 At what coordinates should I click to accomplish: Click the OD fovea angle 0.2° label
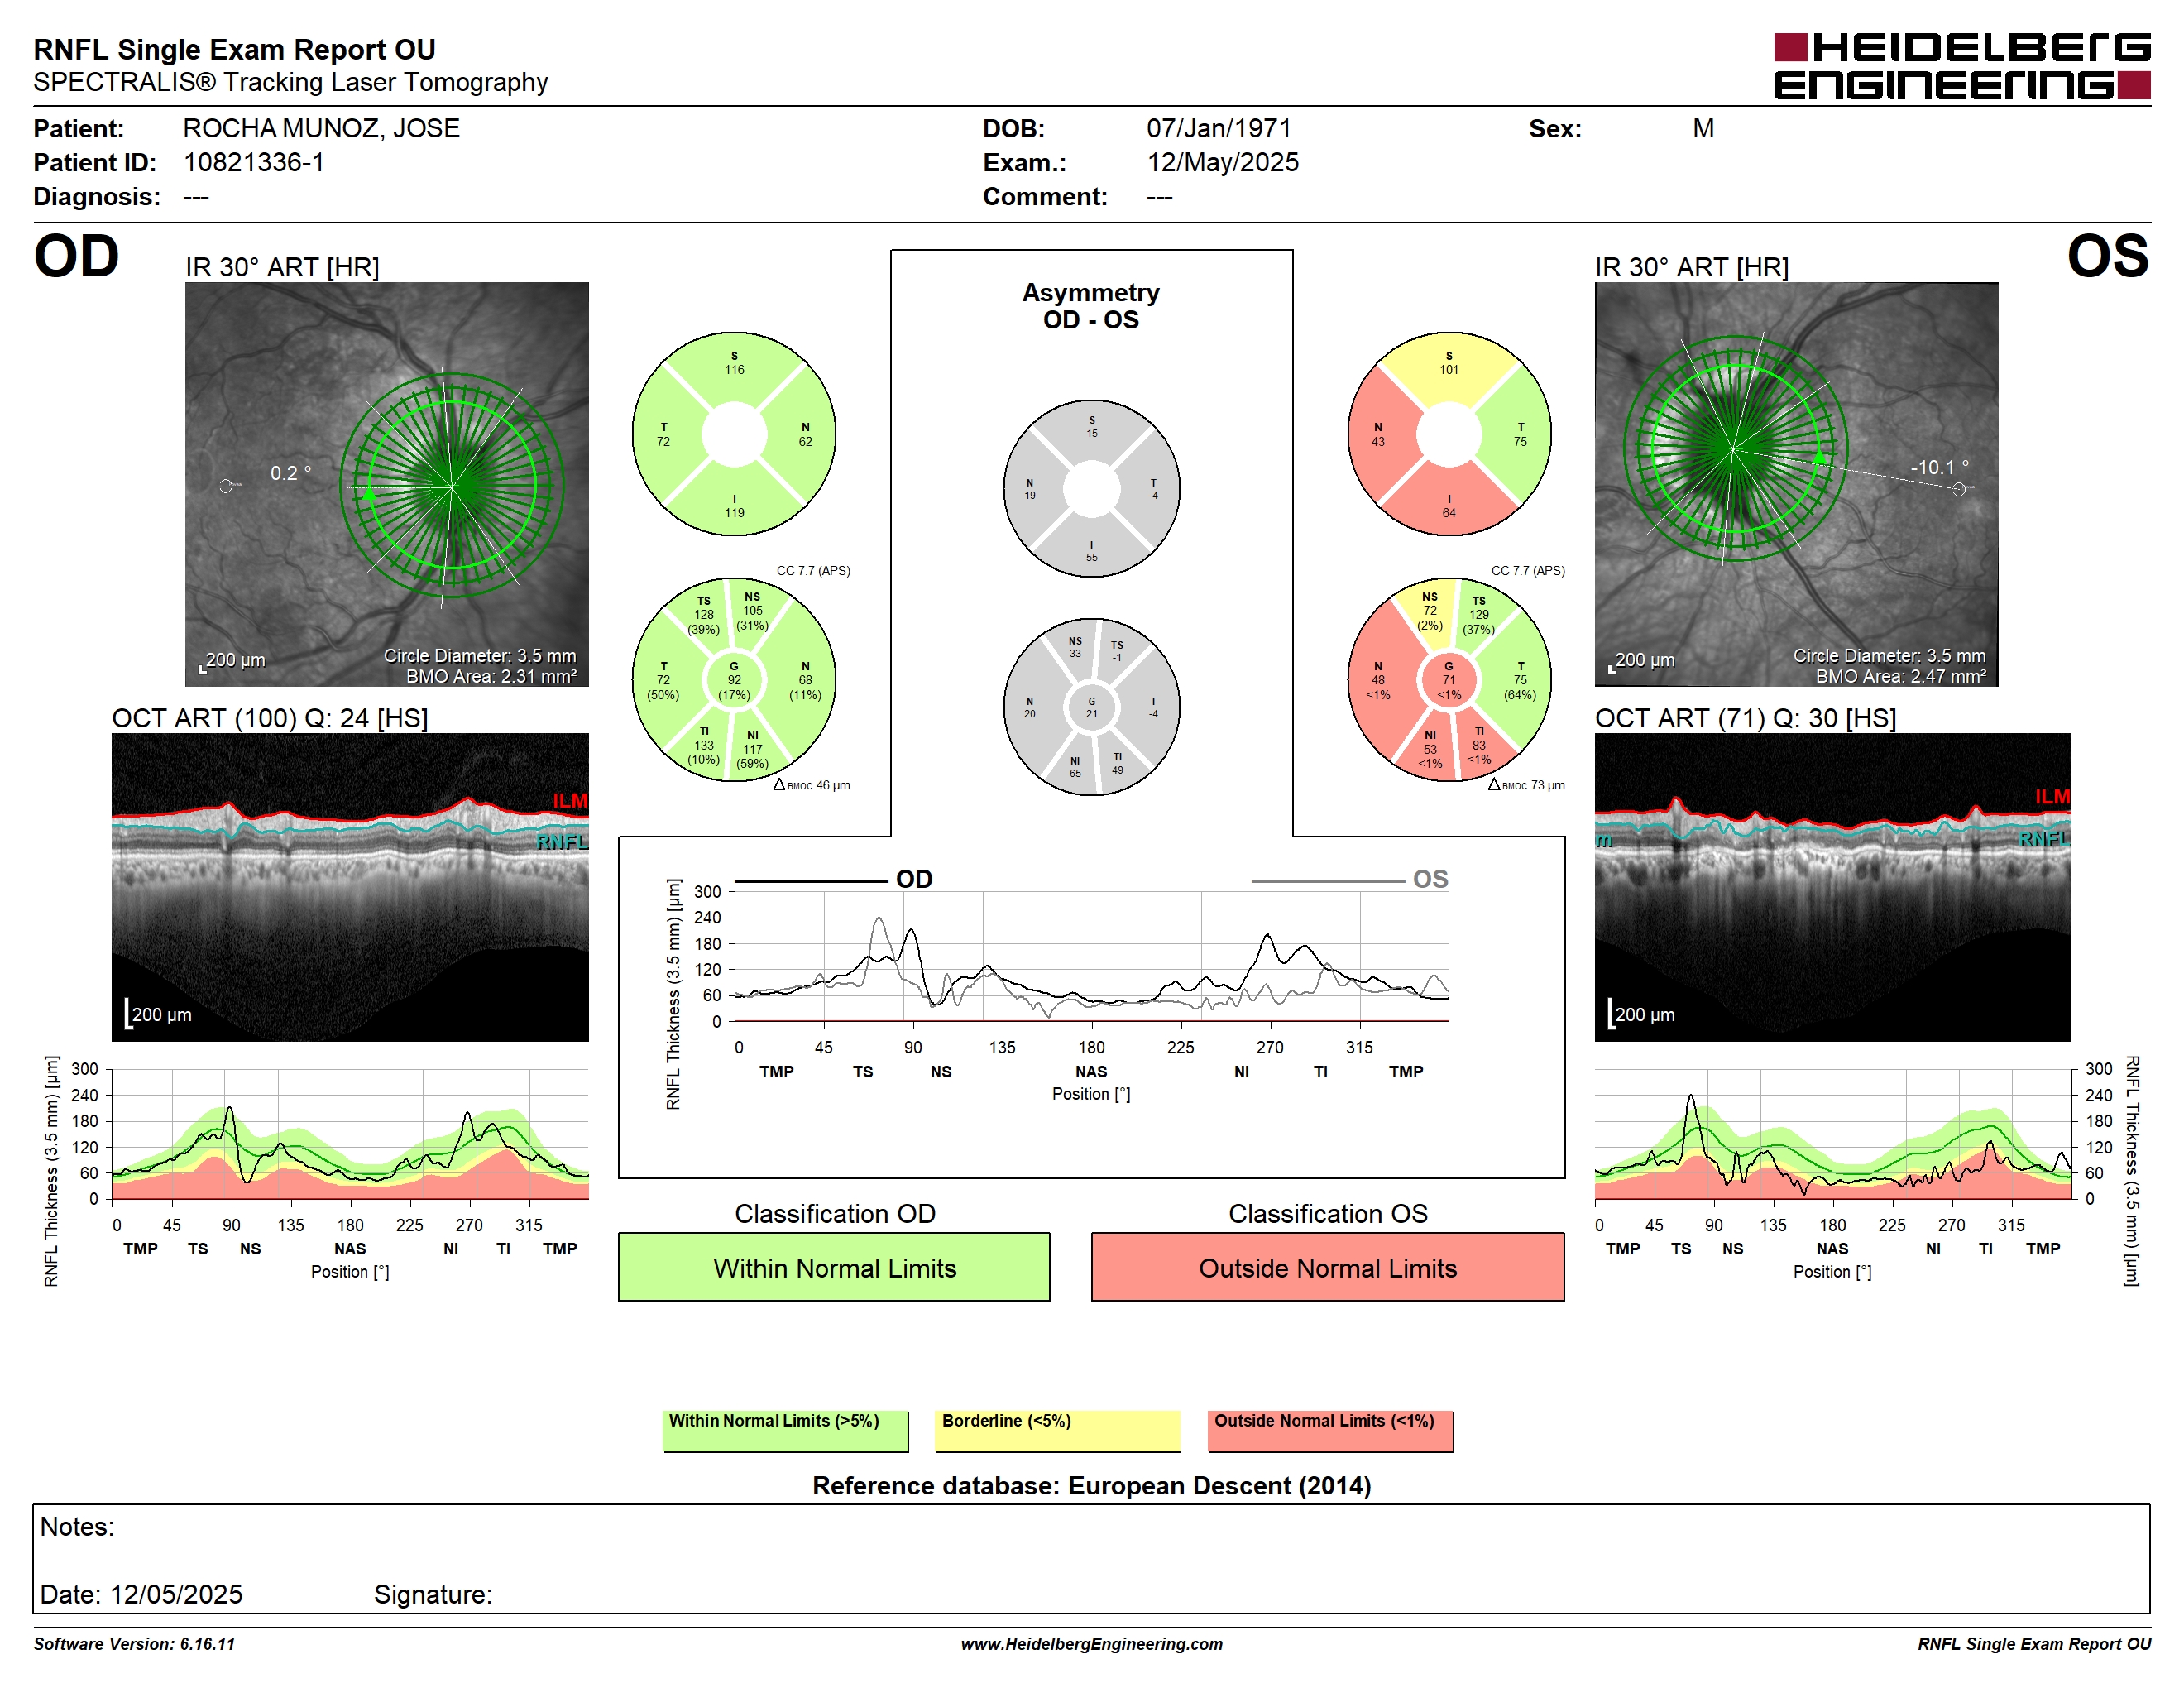(291, 473)
